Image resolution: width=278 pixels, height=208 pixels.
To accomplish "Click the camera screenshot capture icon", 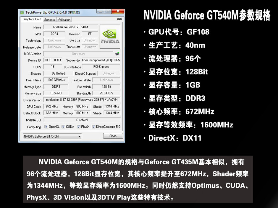I will pos(119,19).
